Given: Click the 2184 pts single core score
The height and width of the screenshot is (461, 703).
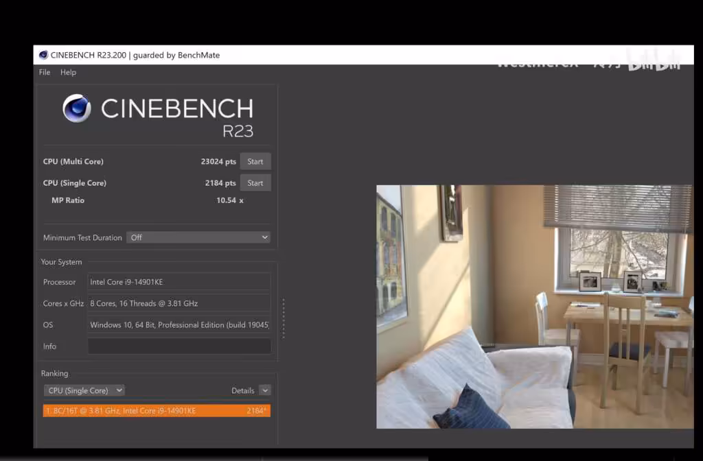Looking at the screenshot, I should pyautogui.click(x=220, y=183).
